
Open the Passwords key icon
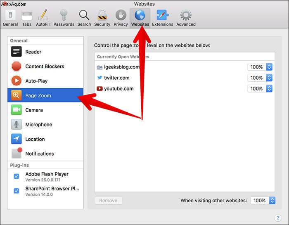pyautogui.click(x=64, y=15)
